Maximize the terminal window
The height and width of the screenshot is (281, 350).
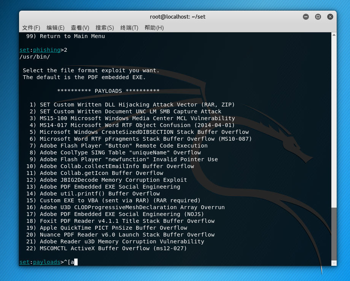pyautogui.click(x=318, y=17)
